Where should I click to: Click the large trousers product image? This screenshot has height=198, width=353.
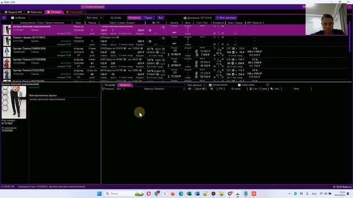click(x=14, y=102)
